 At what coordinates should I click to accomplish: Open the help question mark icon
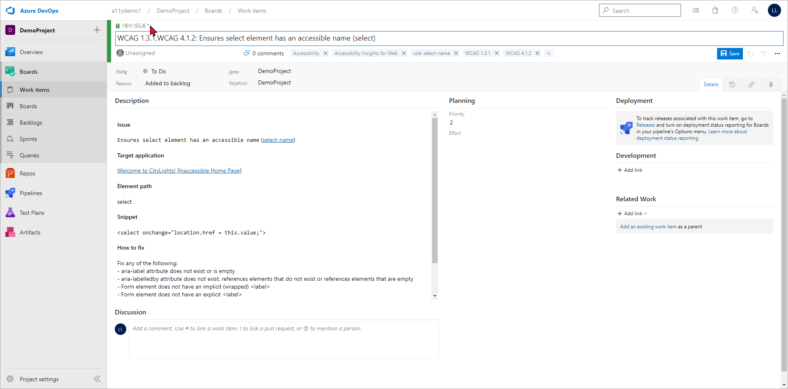click(735, 10)
